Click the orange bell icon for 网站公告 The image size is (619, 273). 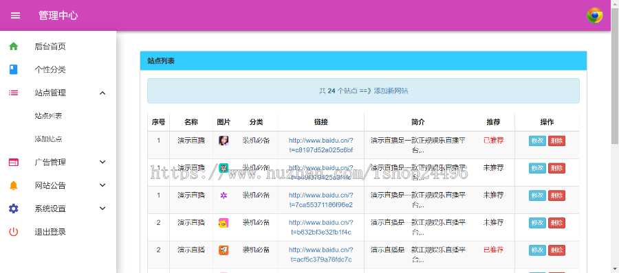[x=14, y=185]
